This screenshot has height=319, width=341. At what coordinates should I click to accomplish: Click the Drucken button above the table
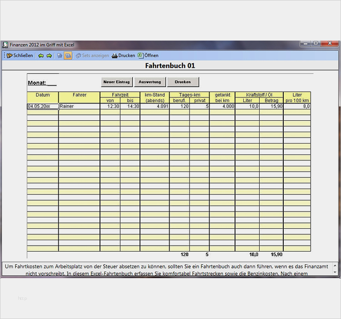coord(183,82)
